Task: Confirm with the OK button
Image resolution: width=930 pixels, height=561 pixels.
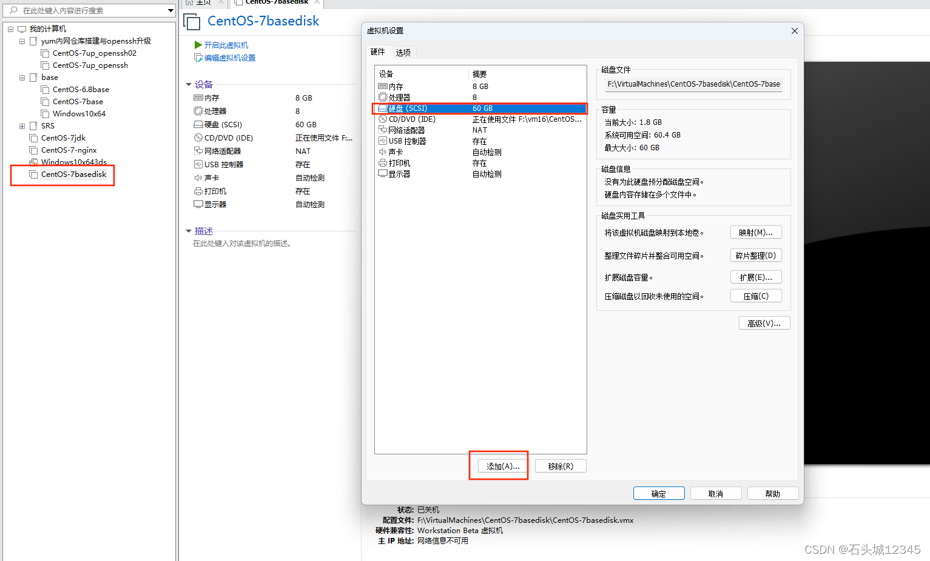Action: click(659, 493)
